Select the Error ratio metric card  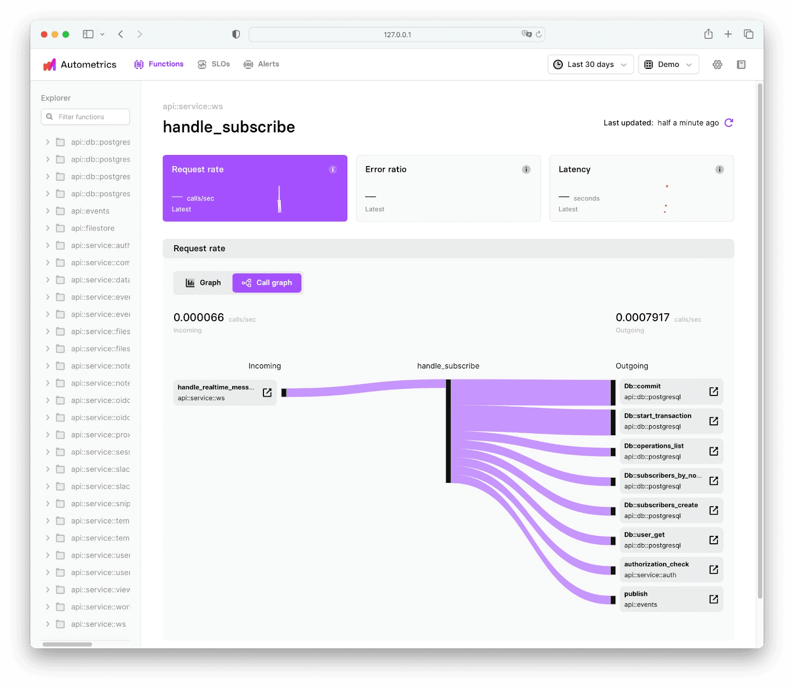[448, 188]
